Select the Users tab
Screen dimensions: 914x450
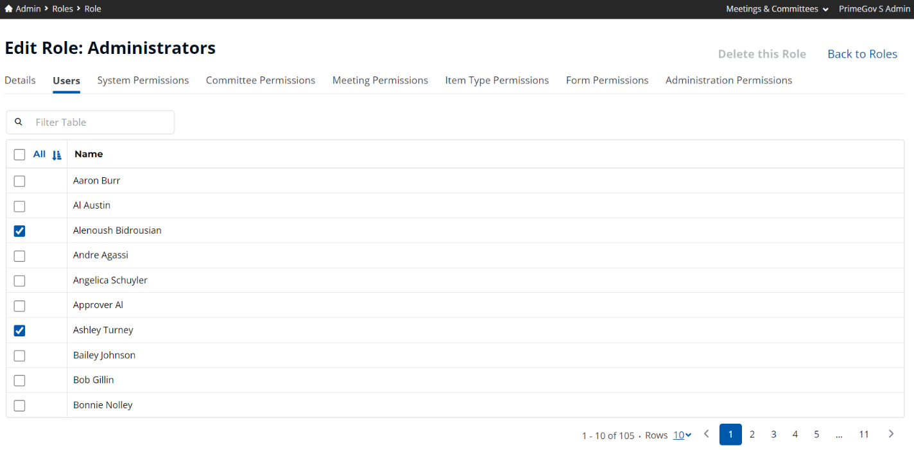point(66,81)
